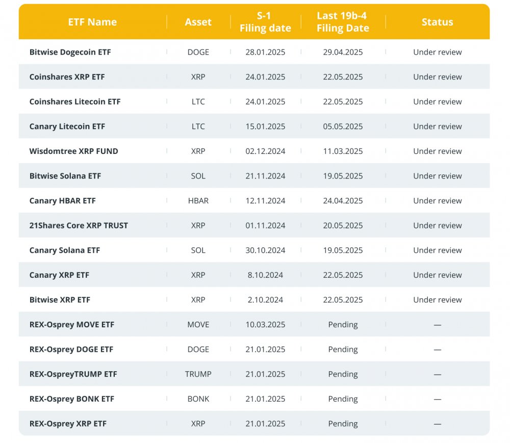Click the "ETF Name" column header
This screenshot has height=443, width=510.
pyautogui.click(x=92, y=22)
